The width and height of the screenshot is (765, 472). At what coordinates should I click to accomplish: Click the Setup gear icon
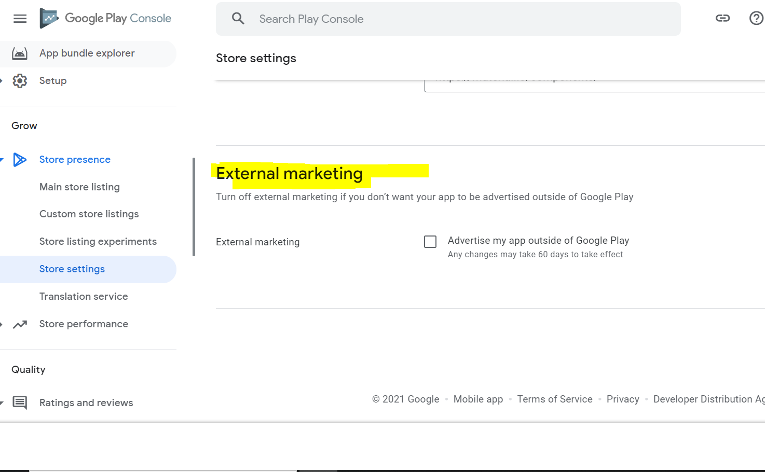coord(20,81)
